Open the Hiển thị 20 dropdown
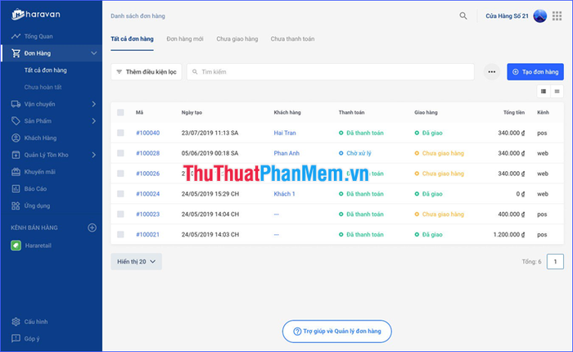 137,261
